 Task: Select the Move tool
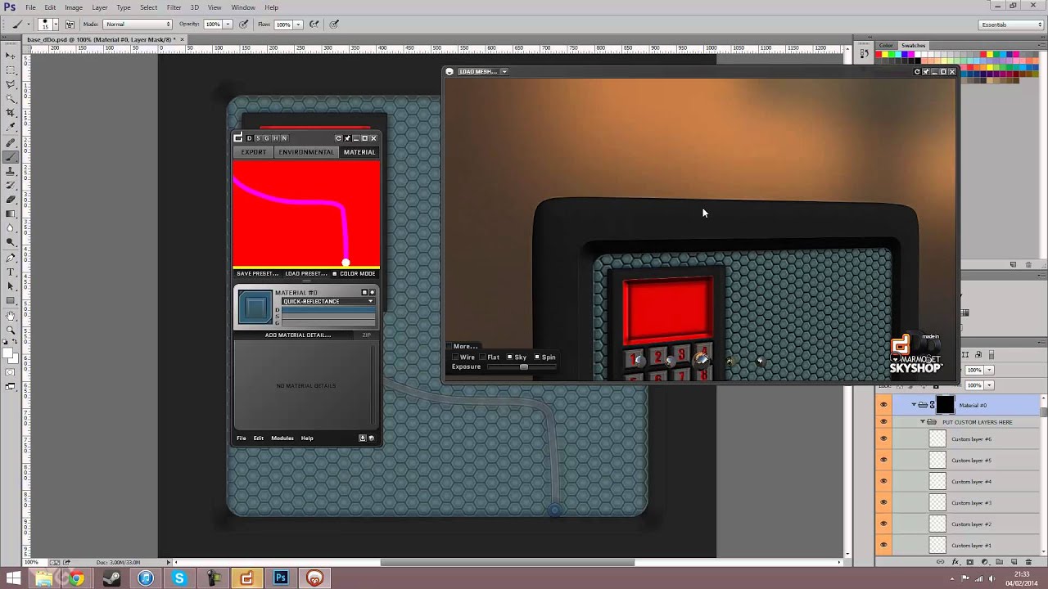click(10, 55)
